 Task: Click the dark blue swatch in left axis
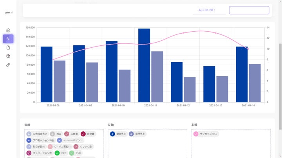[112, 134]
